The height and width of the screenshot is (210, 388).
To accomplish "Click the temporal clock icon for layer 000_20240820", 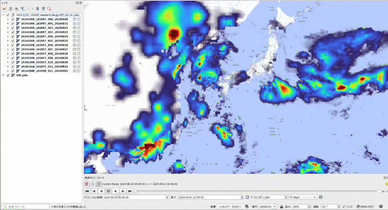I will pyautogui.click(x=79, y=19).
